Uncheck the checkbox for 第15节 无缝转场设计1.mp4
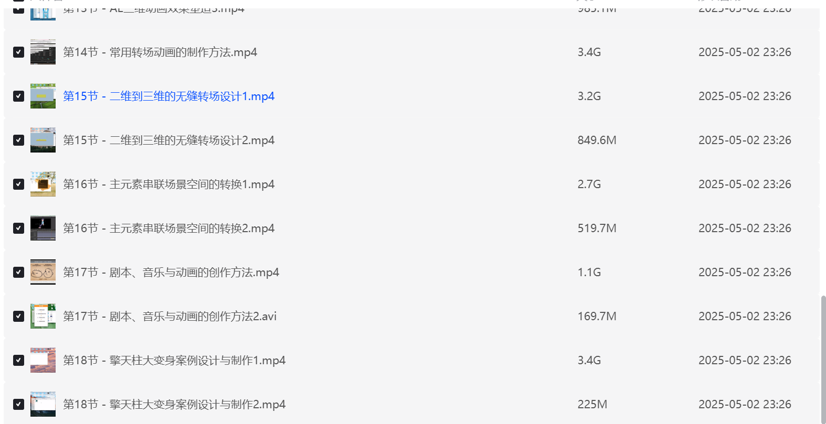This screenshot has width=826, height=424. coord(18,96)
